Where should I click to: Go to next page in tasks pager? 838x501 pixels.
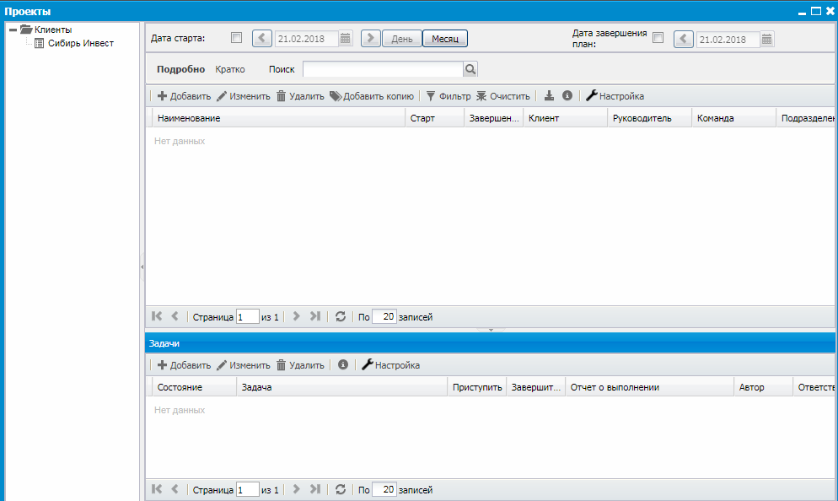point(296,488)
